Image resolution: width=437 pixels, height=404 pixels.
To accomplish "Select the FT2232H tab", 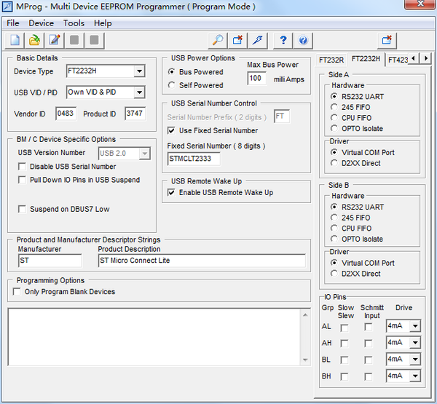I will [x=366, y=59].
